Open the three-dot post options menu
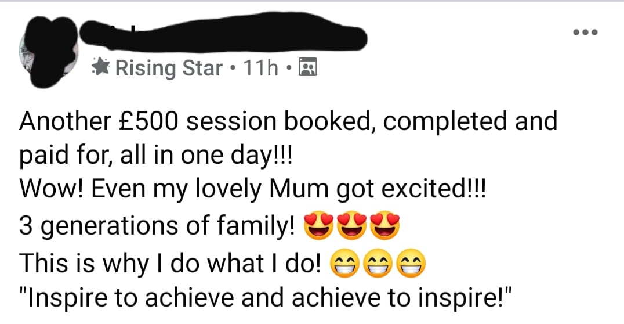The height and width of the screenshot is (324, 624). pos(585,33)
